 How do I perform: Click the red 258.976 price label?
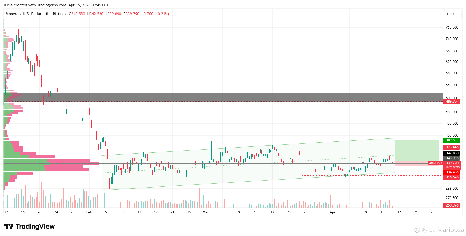pyautogui.click(x=452, y=205)
